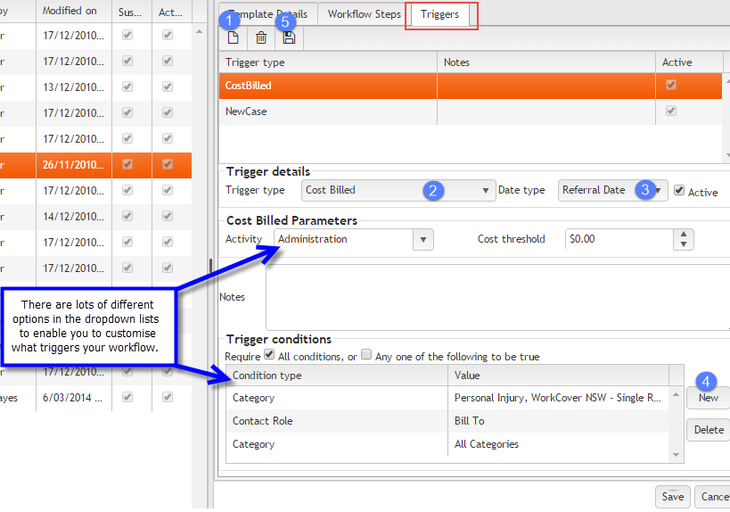Check the All conditions checkbox

[x=269, y=355]
